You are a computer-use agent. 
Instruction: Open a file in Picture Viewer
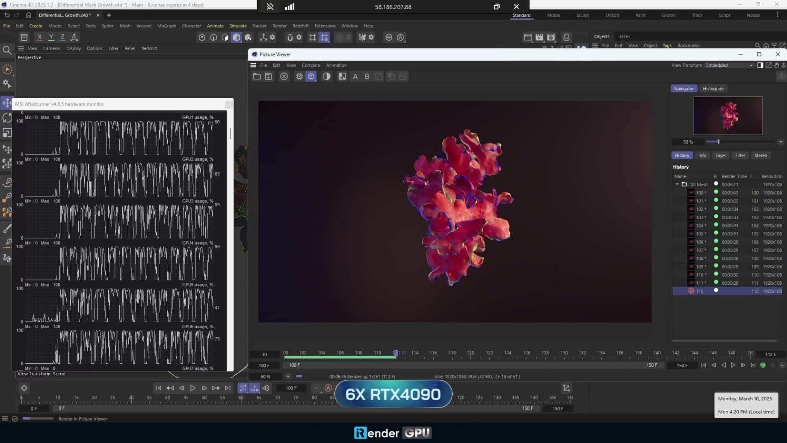tap(257, 76)
